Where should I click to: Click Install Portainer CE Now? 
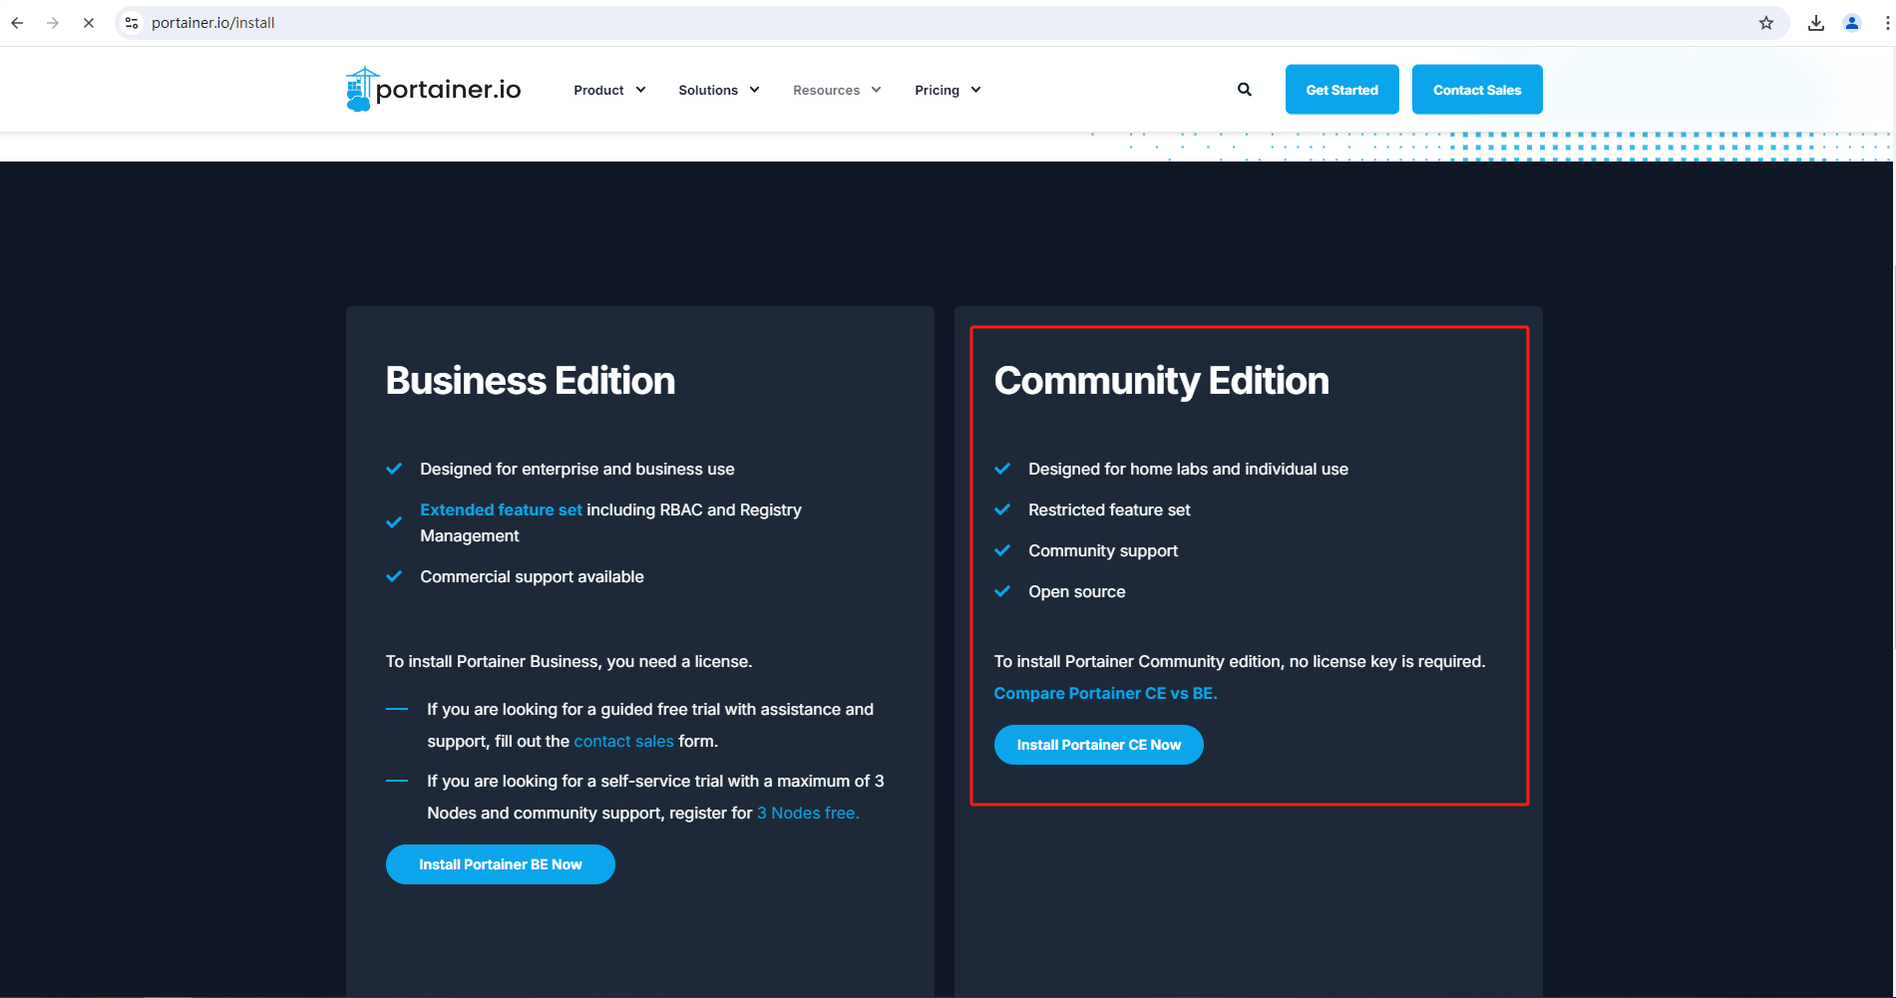pos(1099,745)
